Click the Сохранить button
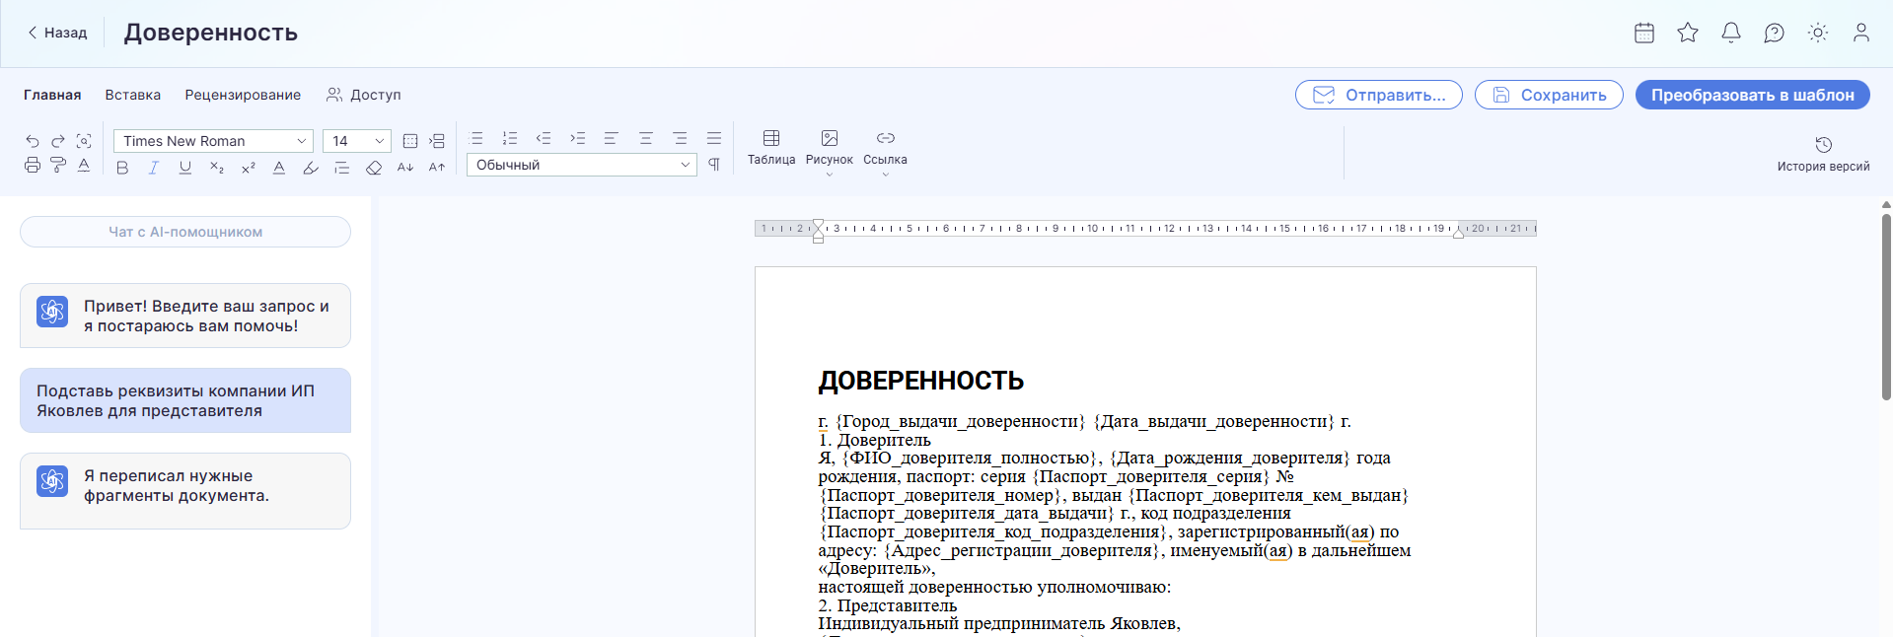 (x=1549, y=95)
